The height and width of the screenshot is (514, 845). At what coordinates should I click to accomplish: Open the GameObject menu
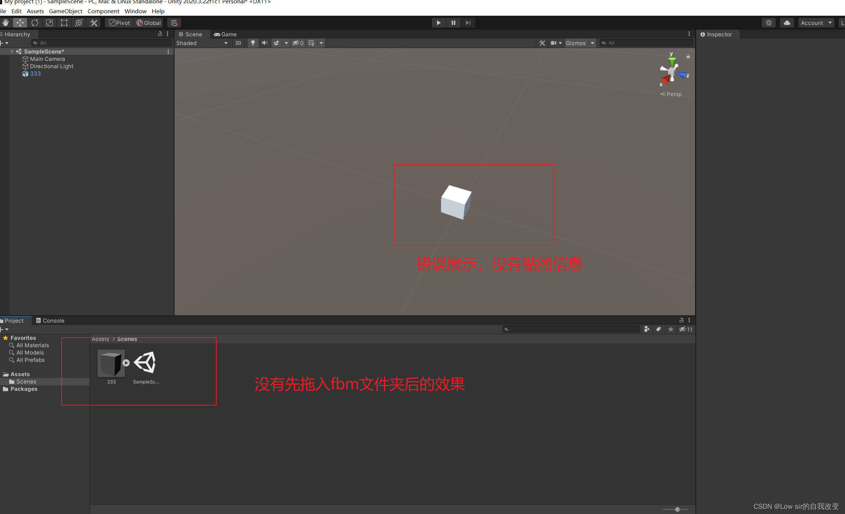coord(66,11)
